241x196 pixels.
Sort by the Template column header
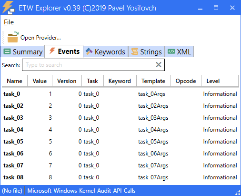(x=153, y=81)
